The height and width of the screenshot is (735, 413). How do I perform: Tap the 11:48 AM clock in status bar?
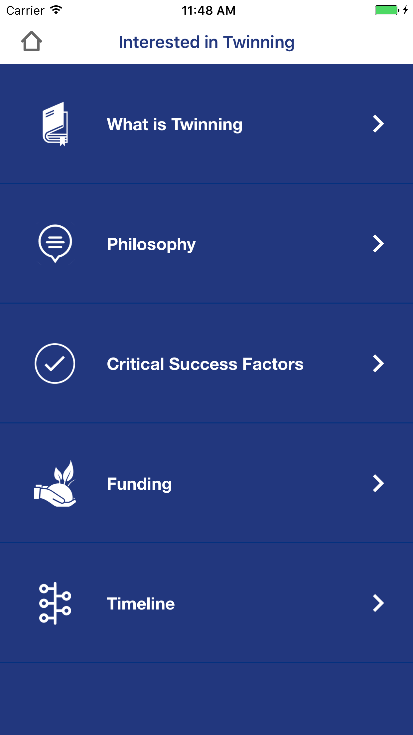tap(208, 11)
